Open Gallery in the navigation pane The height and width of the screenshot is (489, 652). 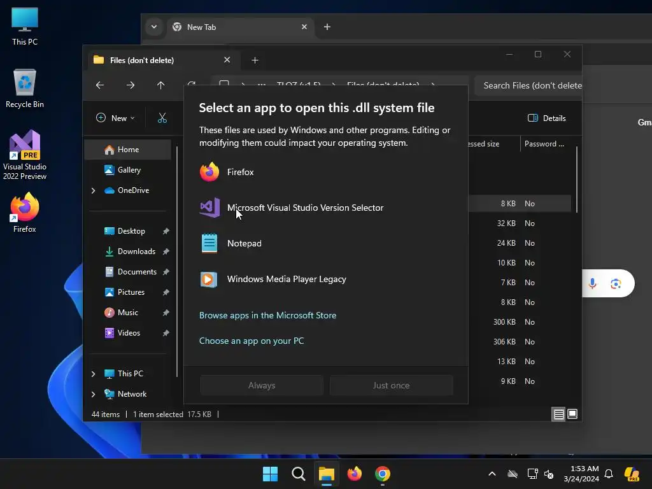127,170
